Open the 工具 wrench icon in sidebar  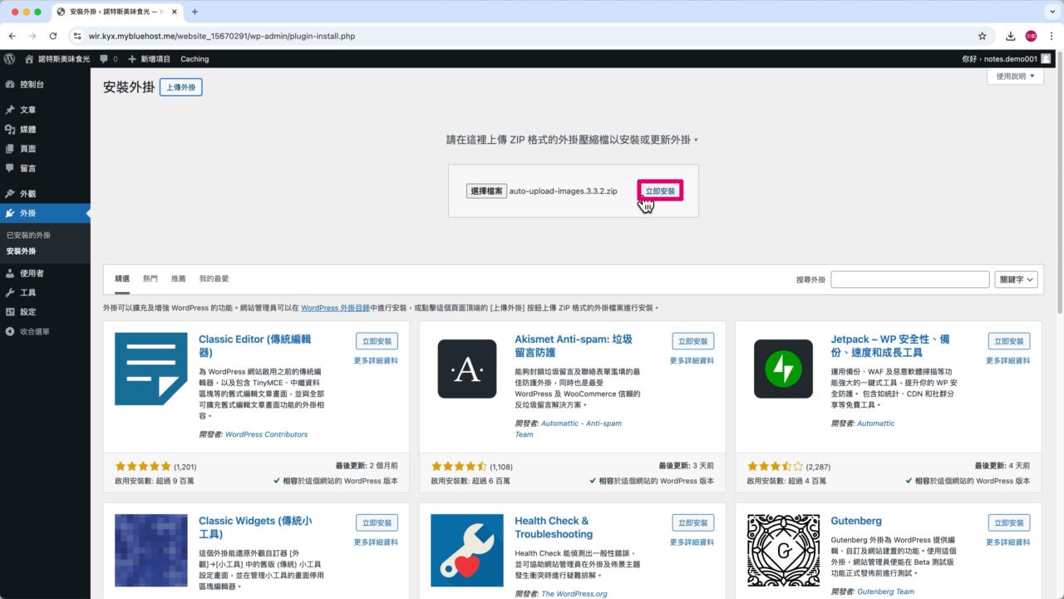click(x=10, y=293)
